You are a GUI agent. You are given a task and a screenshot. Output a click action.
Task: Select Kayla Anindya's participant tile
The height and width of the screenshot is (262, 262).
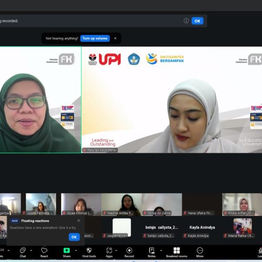pyautogui.click(x=202, y=227)
